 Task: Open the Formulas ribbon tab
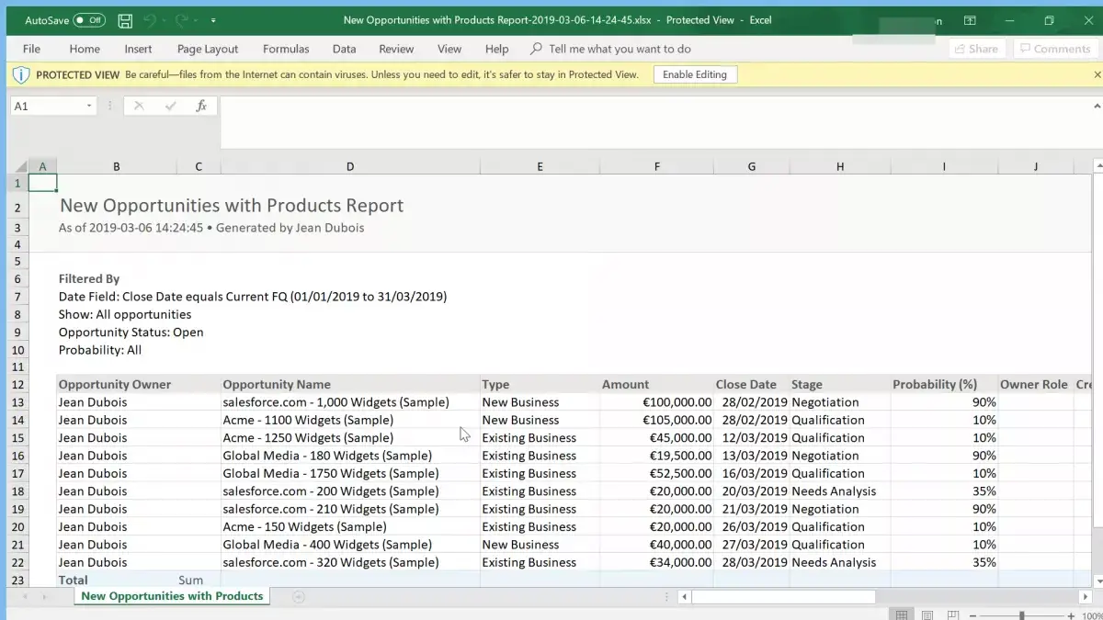(286, 49)
